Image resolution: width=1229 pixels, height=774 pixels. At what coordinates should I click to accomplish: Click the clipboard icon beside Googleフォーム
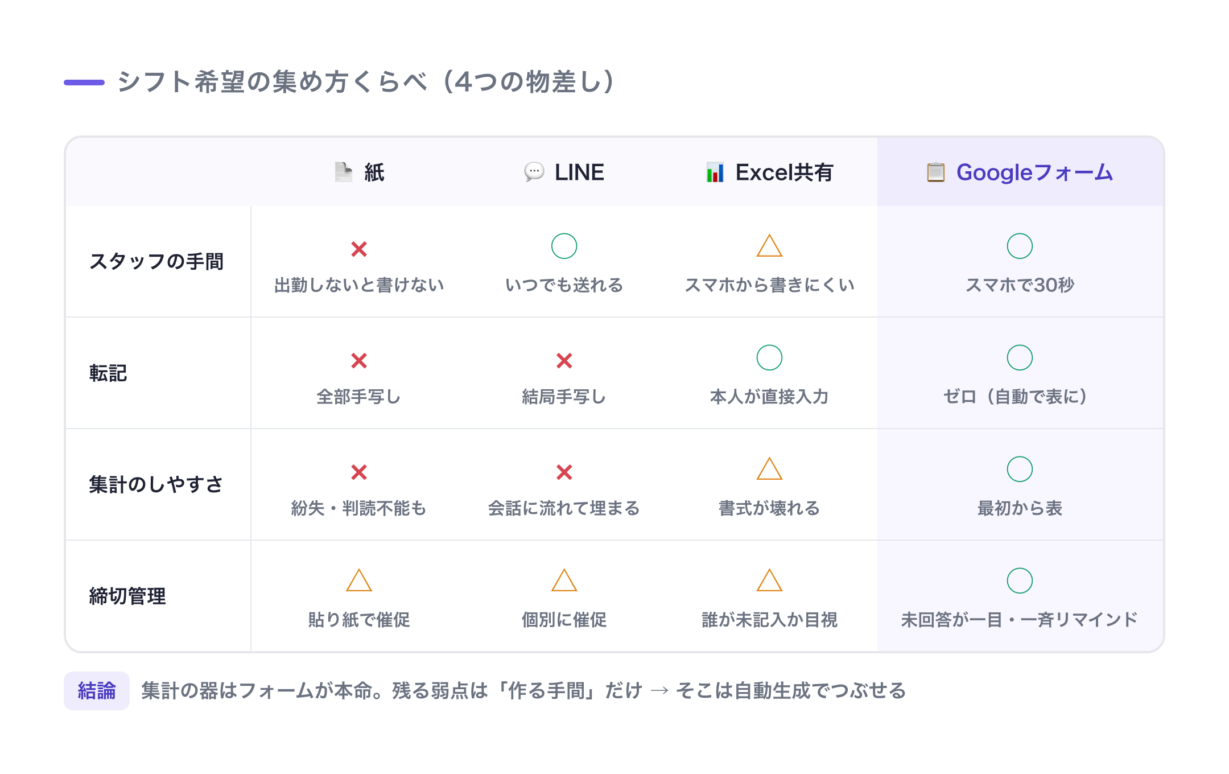click(936, 172)
